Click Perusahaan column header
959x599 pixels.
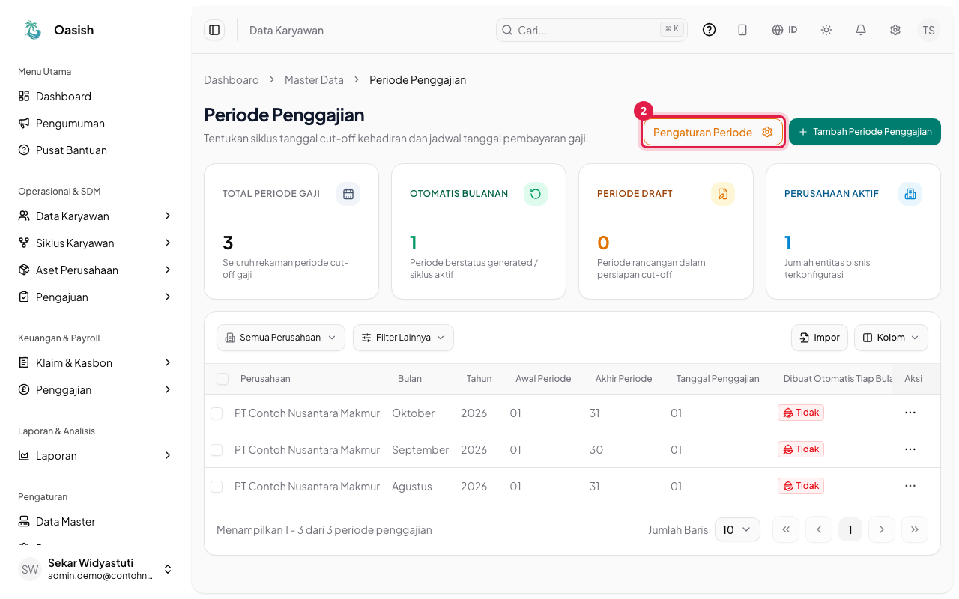265,379
